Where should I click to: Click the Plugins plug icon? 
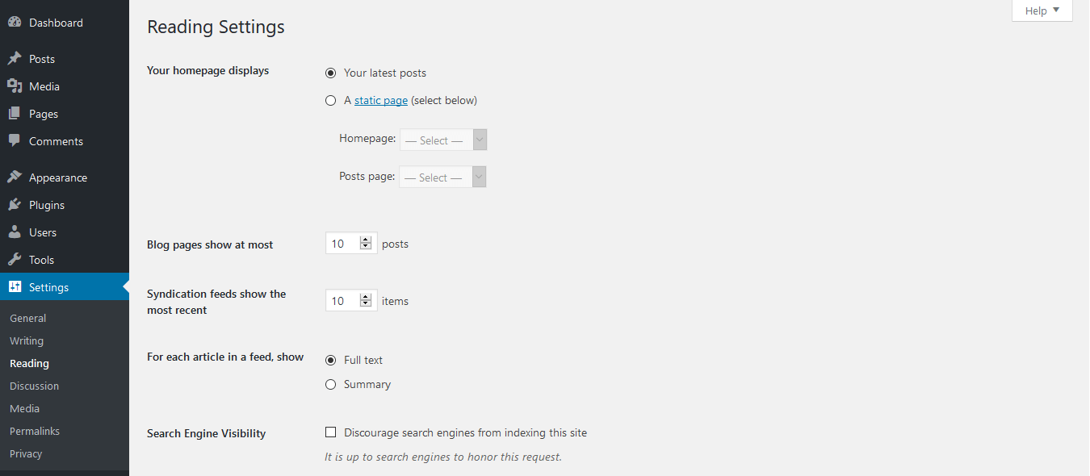point(15,205)
